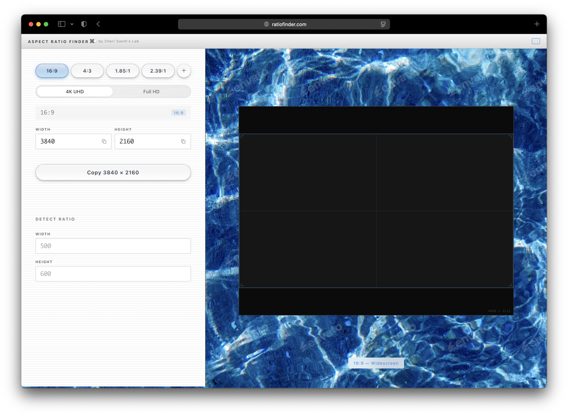
Task: Open the tab group dropdown chevron
Action: [72, 24]
